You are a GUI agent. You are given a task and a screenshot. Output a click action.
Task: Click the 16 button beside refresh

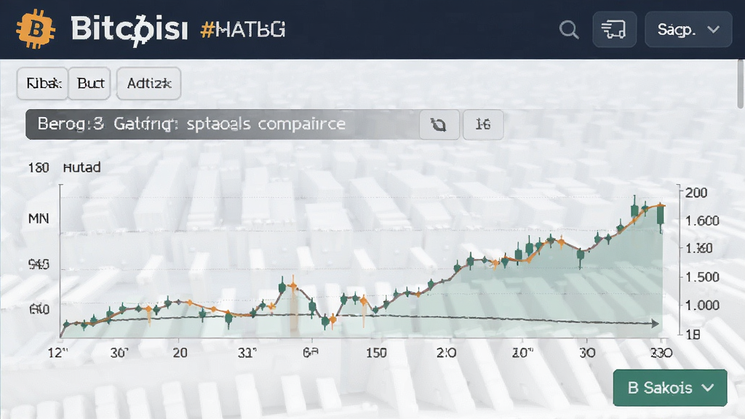coord(483,124)
